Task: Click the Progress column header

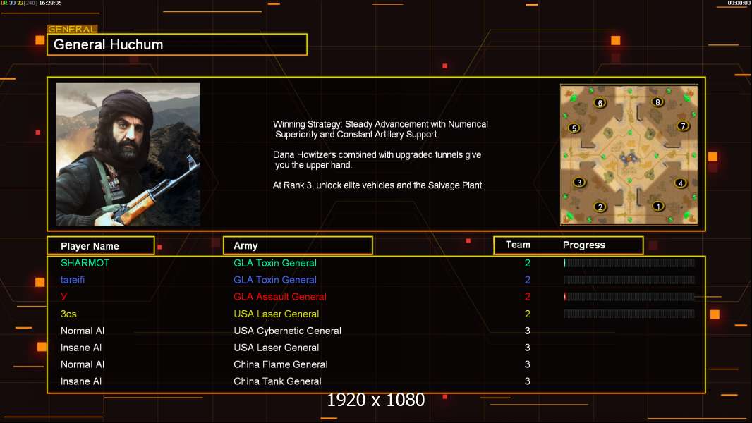Action: point(583,245)
